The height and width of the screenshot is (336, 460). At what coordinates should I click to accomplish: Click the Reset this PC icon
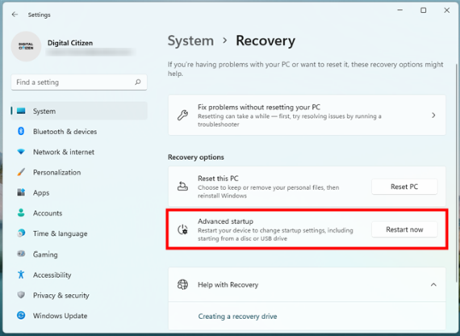pyautogui.click(x=182, y=186)
